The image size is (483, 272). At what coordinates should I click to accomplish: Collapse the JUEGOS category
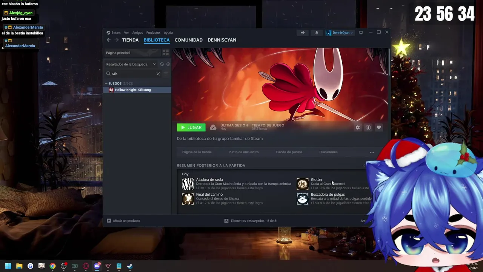pyautogui.click(x=106, y=83)
